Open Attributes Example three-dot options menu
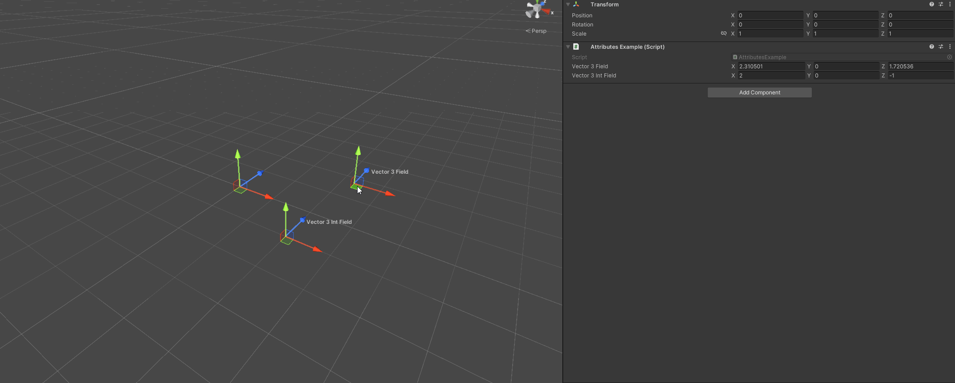Screen dimensions: 955x383 950,47
